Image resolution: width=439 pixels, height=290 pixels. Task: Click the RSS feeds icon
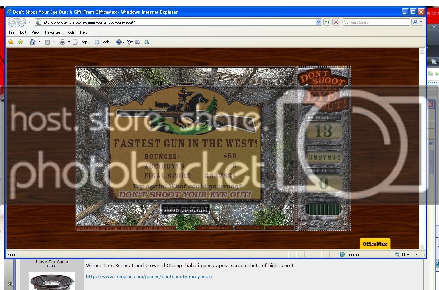coord(47,42)
